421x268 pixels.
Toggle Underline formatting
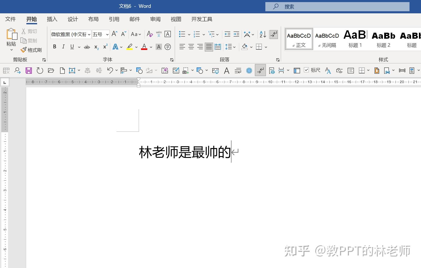[72, 47]
